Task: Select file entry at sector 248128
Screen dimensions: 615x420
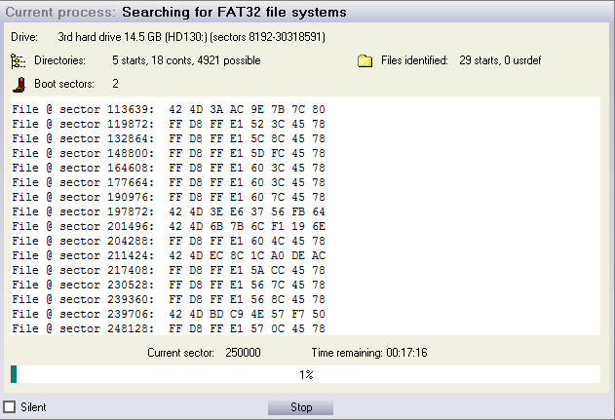Action: (x=169, y=328)
